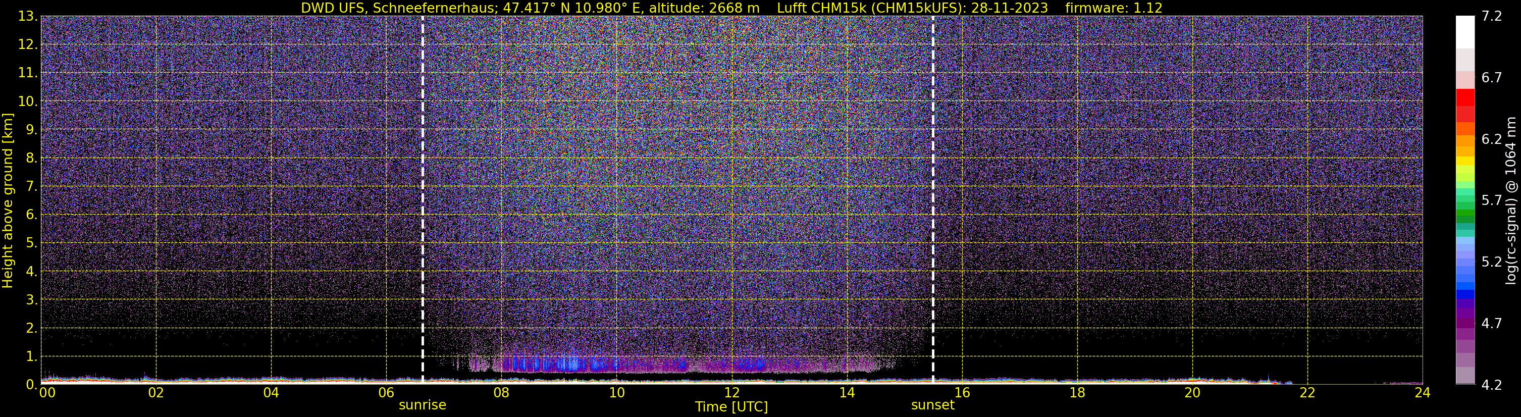
Task: Click the "7.2" colorbar tick label
Action: 1492,17
